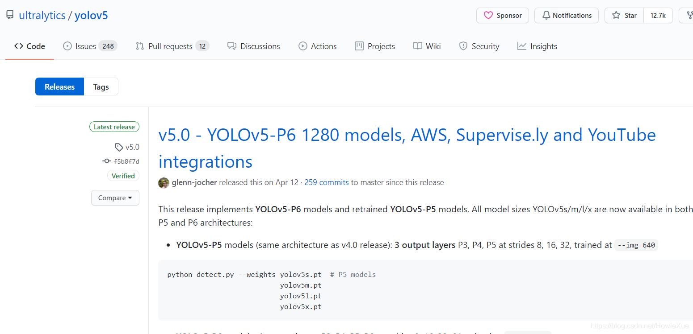This screenshot has height=334, width=693.
Task: Click the Code tab angle-brackets icon
Action: 19,46
